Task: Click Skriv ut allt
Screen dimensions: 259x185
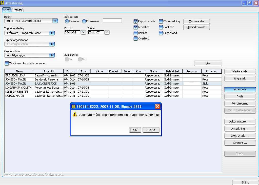Action: pos(240,136)
